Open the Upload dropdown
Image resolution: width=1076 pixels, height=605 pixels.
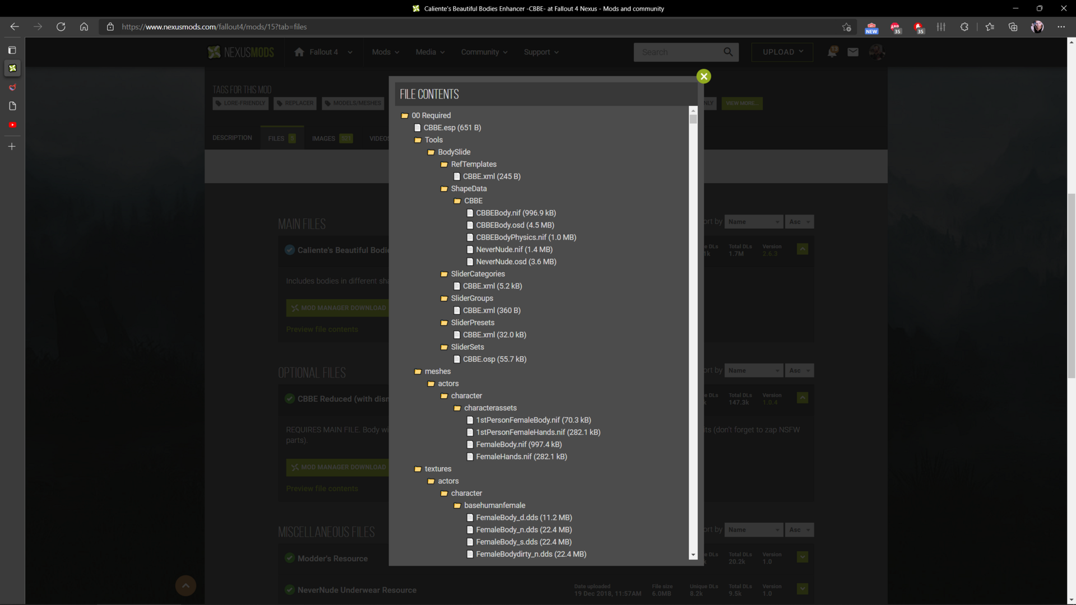[x=782, y=52]
